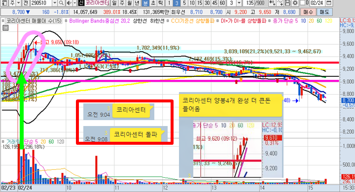Choose the 15-minute interval button
The image size is (355, 192).
200,3
